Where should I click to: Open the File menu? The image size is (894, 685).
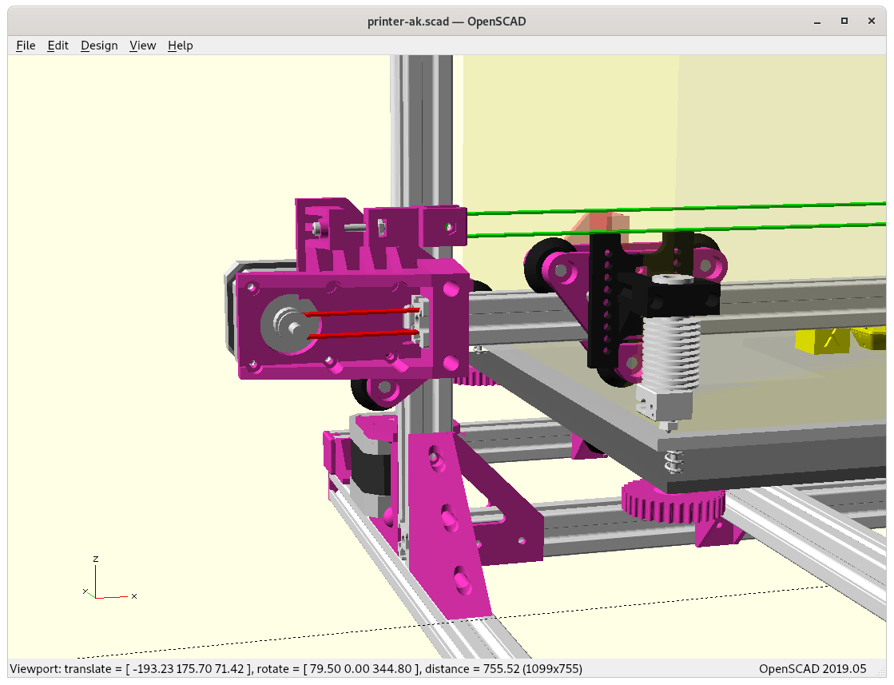coord(26,46)
